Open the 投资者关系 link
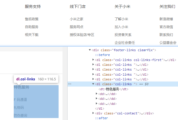Image resolution: width=178 pixels, height=120 pixels. 123,35
